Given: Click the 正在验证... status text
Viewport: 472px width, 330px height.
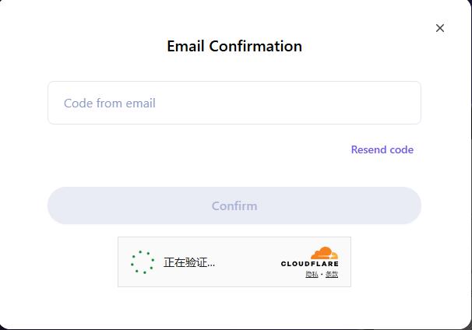Looking at the screenshot, I should tap(189, 262).
